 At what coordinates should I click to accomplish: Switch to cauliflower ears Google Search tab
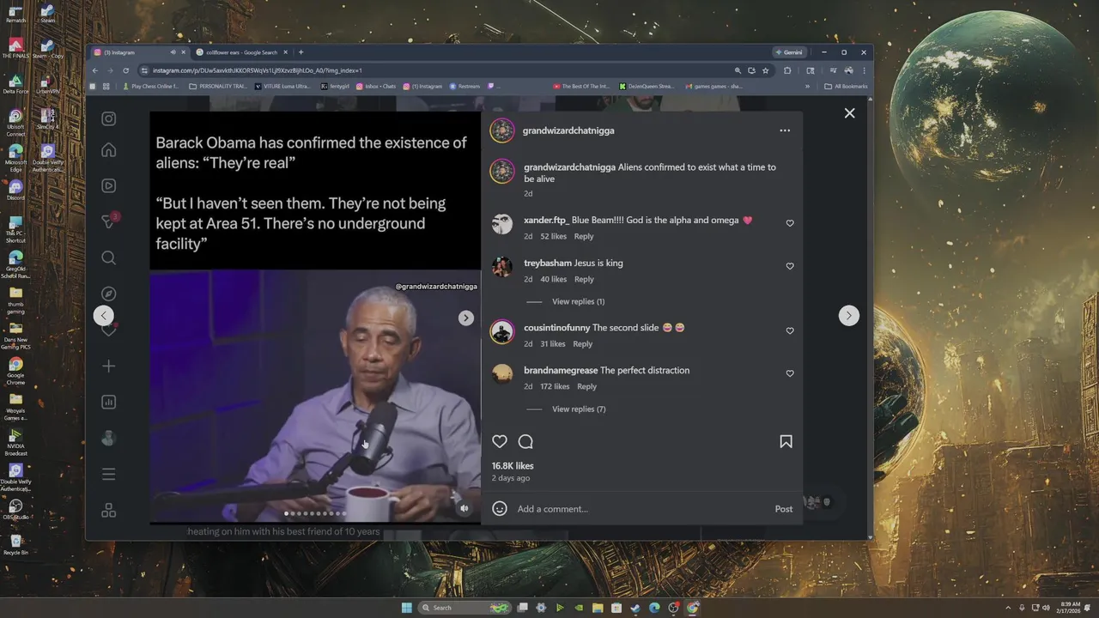[x=241, y=52]
